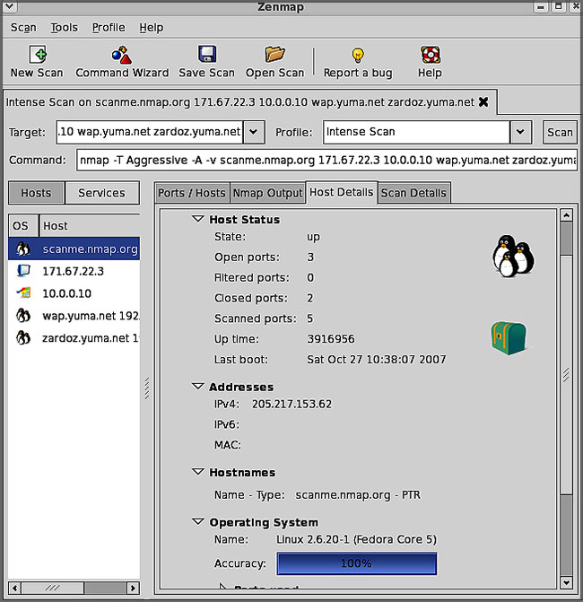Image resolution: width=583 pixels, height=602 pixels.
Task: Click the New Scan toolbar icon
Action: coord(38,54)
